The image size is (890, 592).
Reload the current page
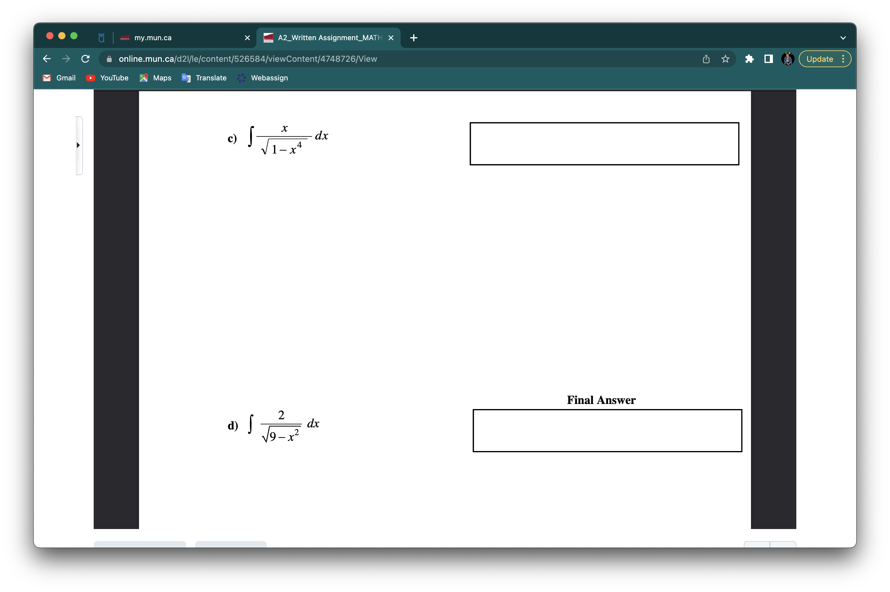[x=85, y=59]
